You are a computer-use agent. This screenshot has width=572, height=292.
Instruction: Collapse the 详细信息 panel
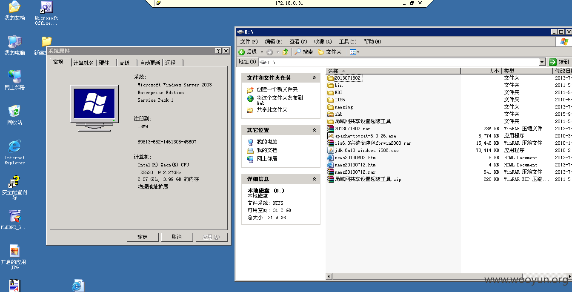[x=314, y=179]
